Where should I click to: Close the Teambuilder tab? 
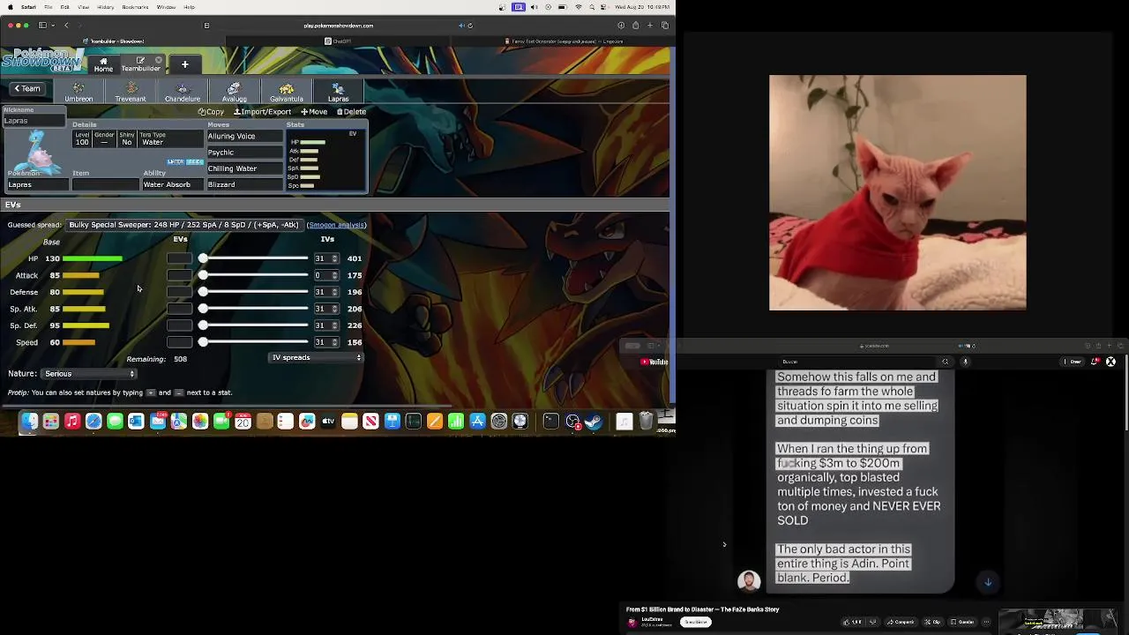coord(159,61)
